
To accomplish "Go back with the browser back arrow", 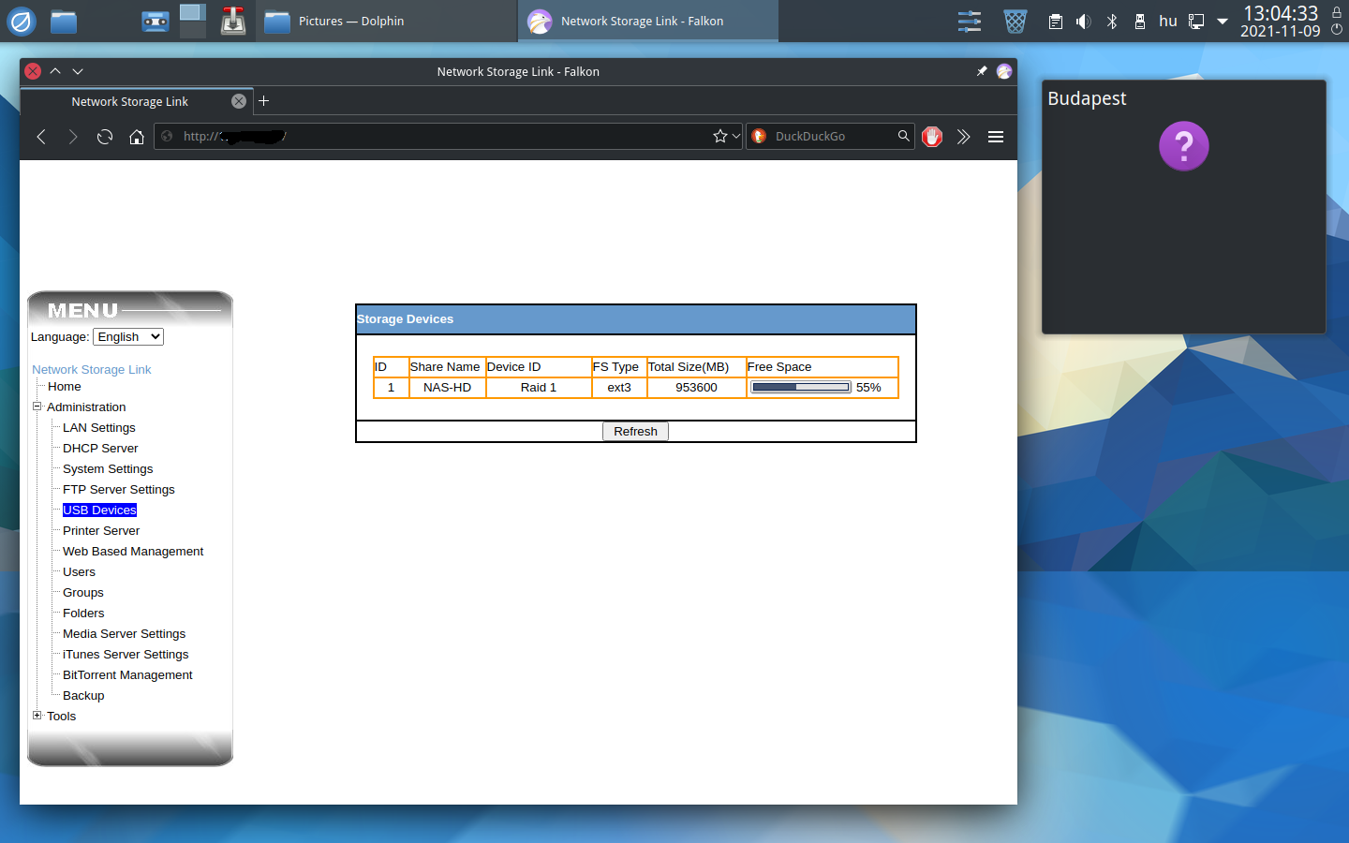I will [x=41, y=137].
